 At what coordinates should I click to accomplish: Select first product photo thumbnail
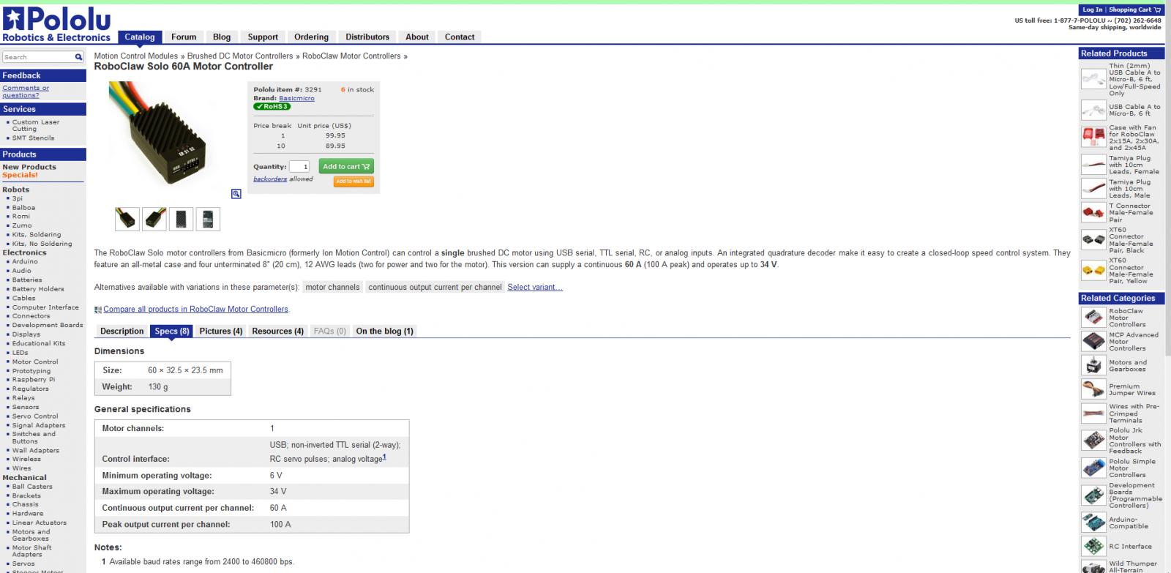click(127, 219)
